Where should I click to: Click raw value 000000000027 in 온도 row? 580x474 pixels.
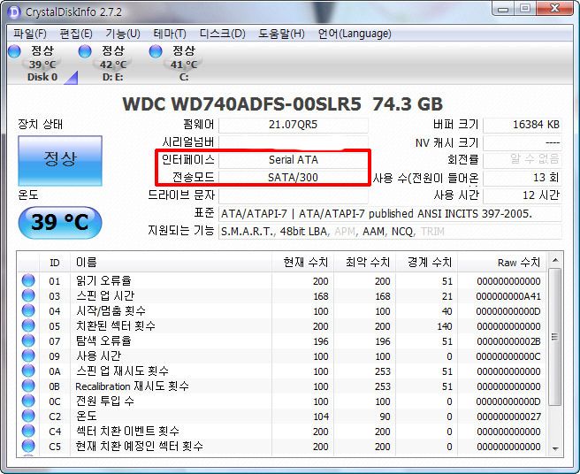coord(508,417)
